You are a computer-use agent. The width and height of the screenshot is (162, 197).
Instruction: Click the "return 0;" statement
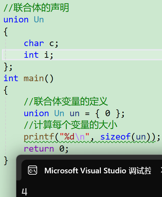click(46, 149)
